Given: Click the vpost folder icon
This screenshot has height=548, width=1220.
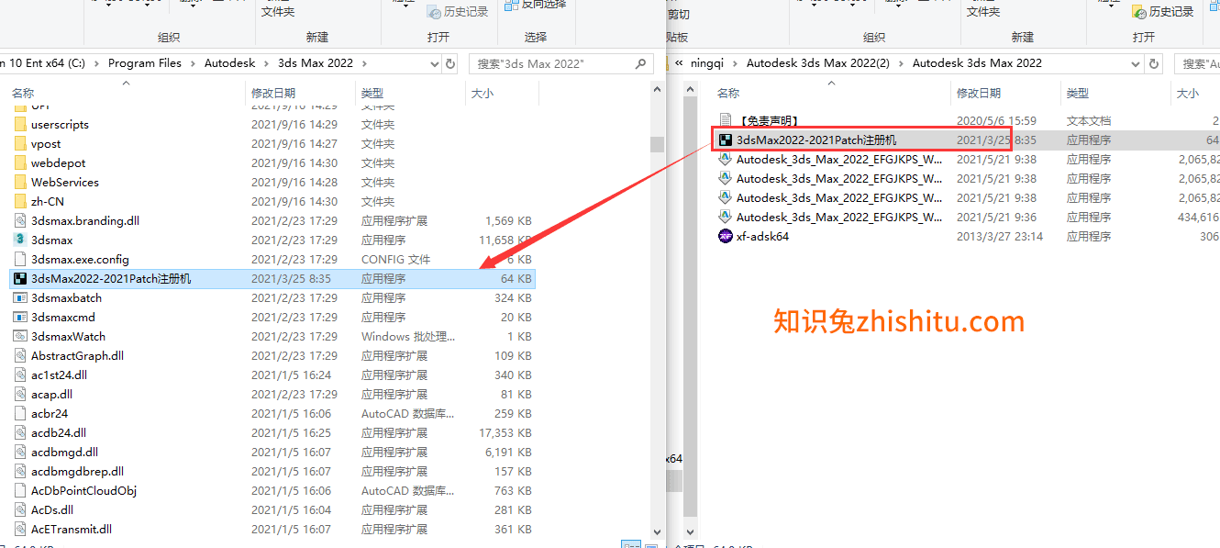Looking at the screenshot, I should [20, 144].
